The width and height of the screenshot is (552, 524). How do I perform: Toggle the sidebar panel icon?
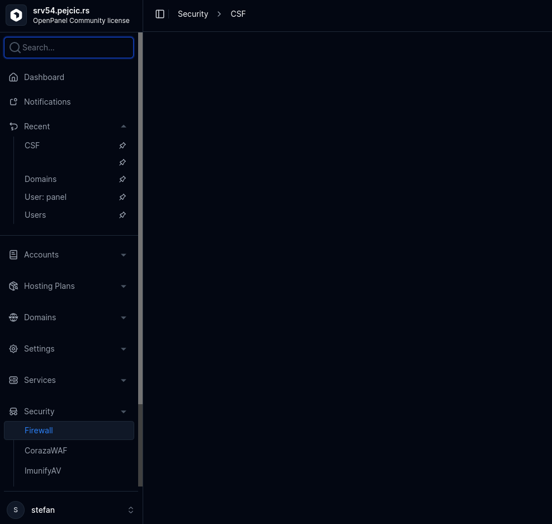click(160, 14)
